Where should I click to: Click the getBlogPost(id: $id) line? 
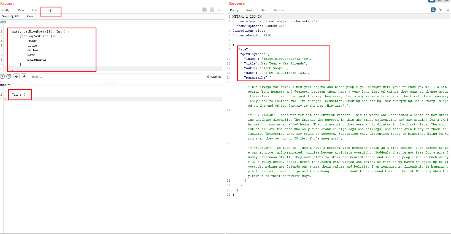tap(41, 36)
